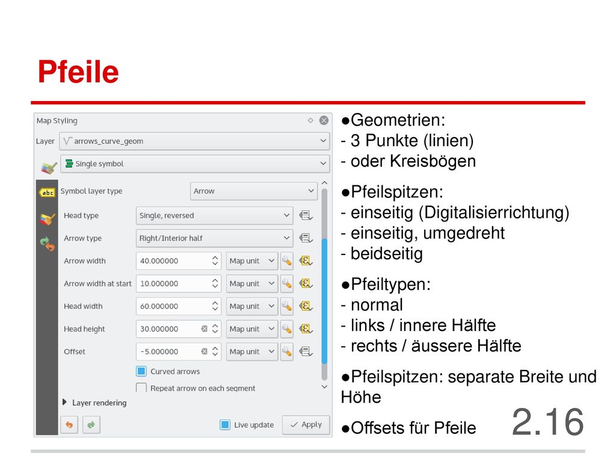
Task: Open data-defined override for Offset
Action: [x=305, y=351]
